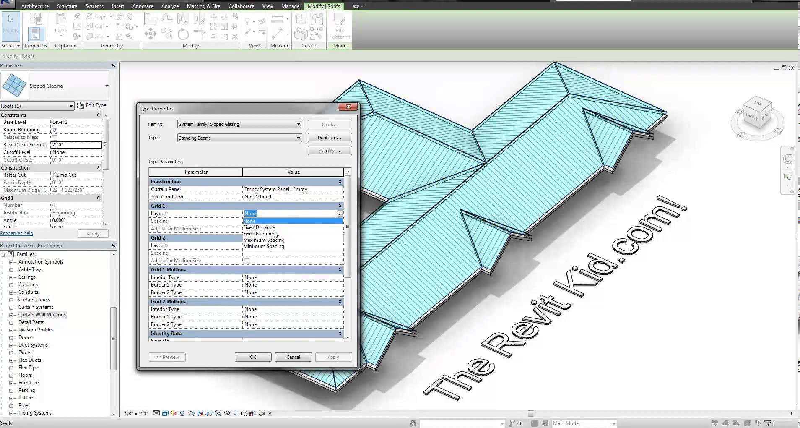This screenshot has height=428, width=800.
Task: Click the Edit Type button
Action: pos(92,105)
